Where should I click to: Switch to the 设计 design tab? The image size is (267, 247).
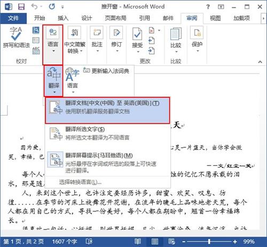87,18
